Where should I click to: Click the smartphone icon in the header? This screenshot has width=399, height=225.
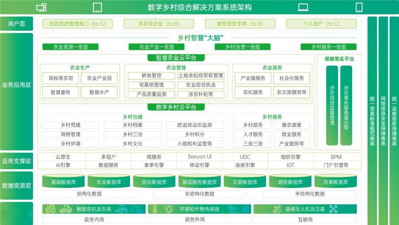(x=359, y=7)
